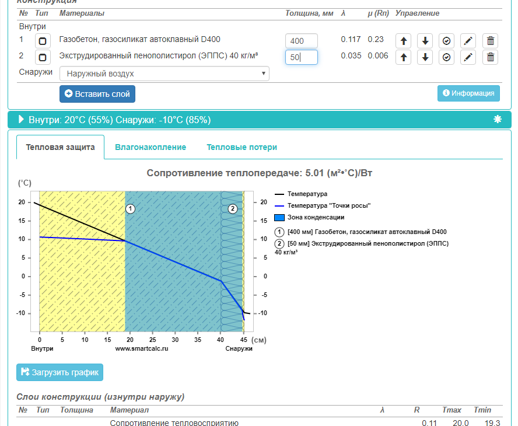The image size is (518, 426).
Task: Click the check-circle icon for the ЭППС layer
Action: 447,57
